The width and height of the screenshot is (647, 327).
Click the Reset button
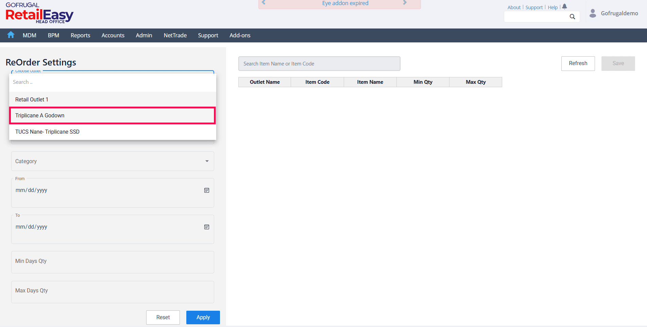(x=163, y=318)
